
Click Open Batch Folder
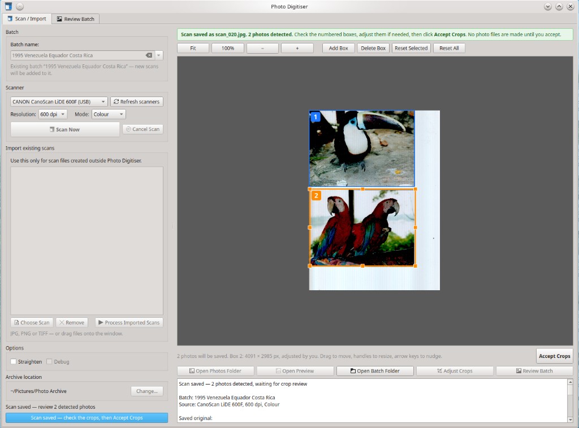tap(375, 371)
